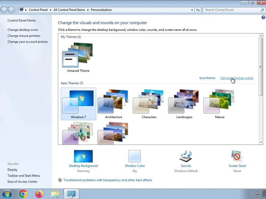Image resolution: width=266 pixels, height=199 pixels.
Task: Click the Sounds label
Action: [x=186, y=166]
